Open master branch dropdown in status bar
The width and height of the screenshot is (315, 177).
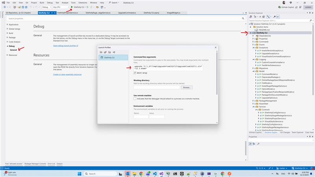click(282, 168)
